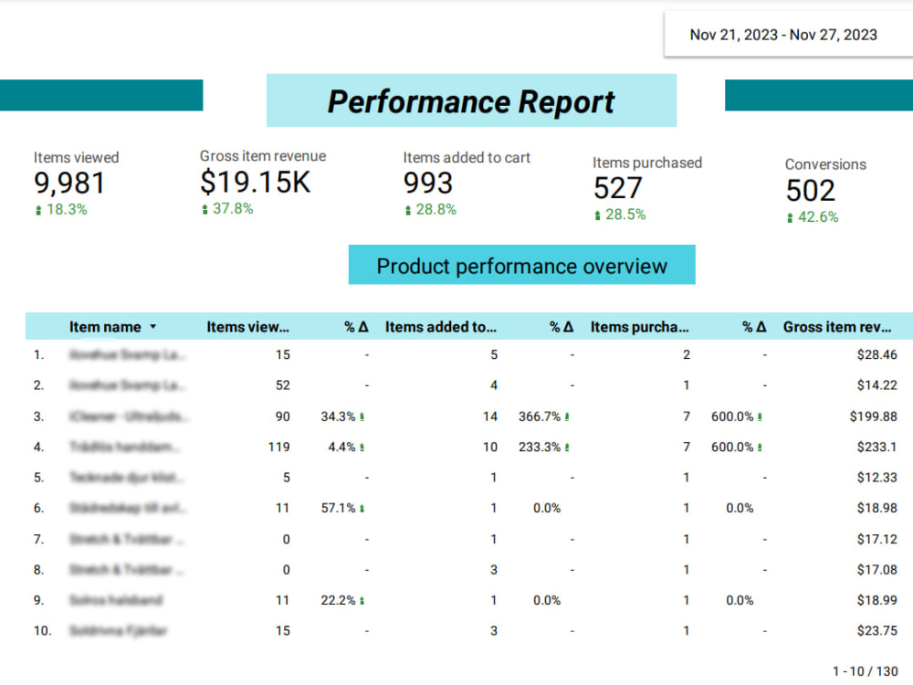Click the green indicator next to 600.0% in row 3
Screen dimensions: 913x685
click(760, 416)
